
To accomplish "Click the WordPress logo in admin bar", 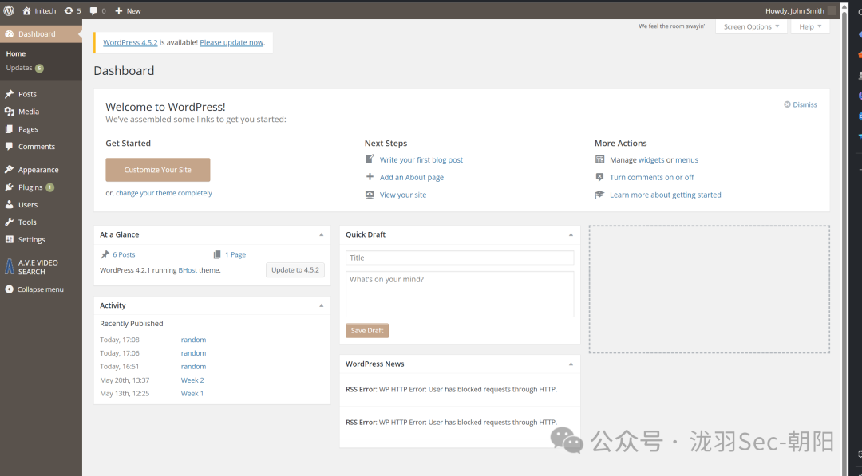I will [x=9, y=10].
